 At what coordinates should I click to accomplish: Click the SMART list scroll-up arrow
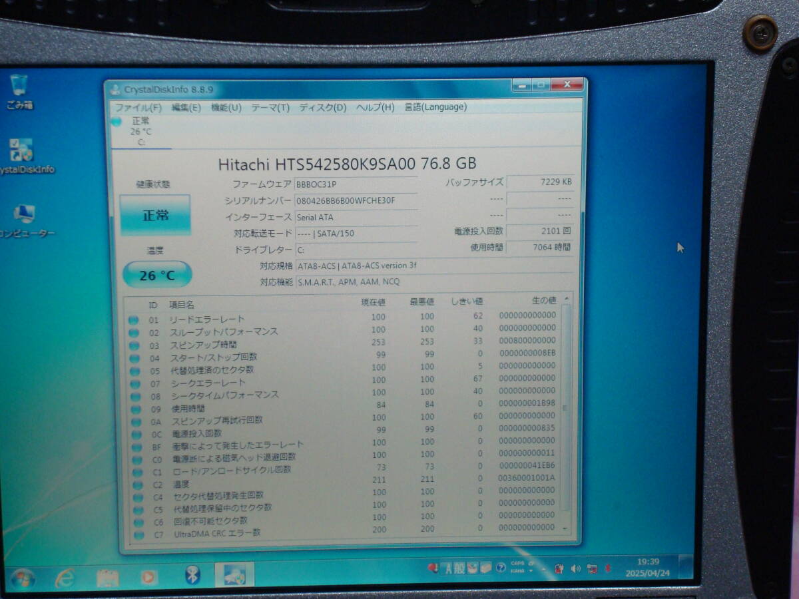(567, 299)
